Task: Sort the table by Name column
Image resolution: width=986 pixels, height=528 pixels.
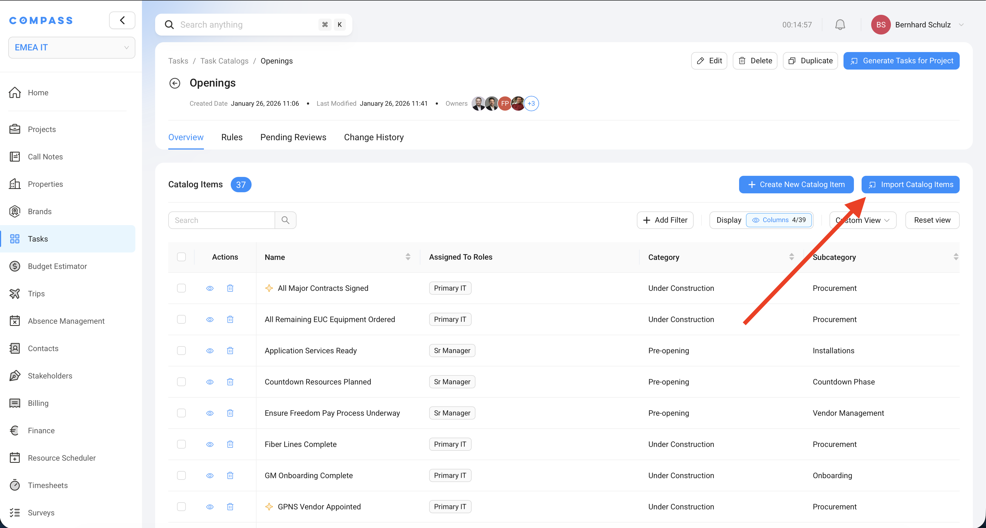Action: click(408, 257)
